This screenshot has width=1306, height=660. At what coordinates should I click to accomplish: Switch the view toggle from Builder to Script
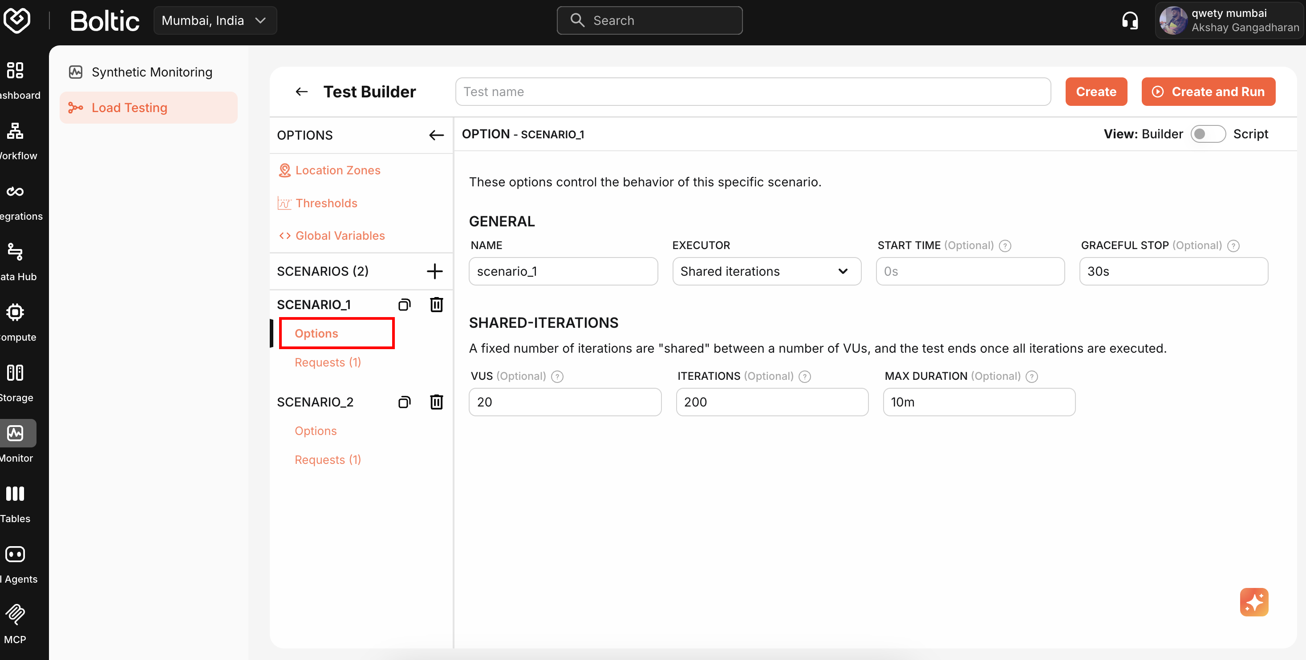click(1208, 134)
